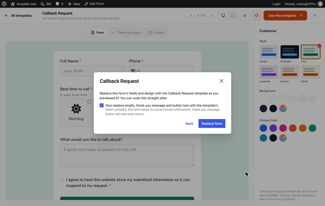Pick the pink primary color

(x=283, y=128)
